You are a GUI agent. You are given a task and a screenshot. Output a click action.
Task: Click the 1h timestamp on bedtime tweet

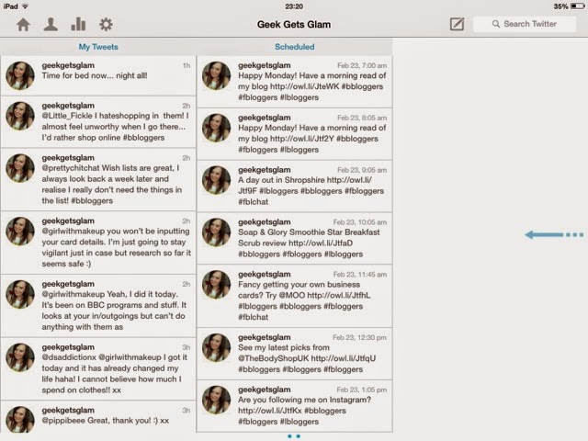pos(187,65)
